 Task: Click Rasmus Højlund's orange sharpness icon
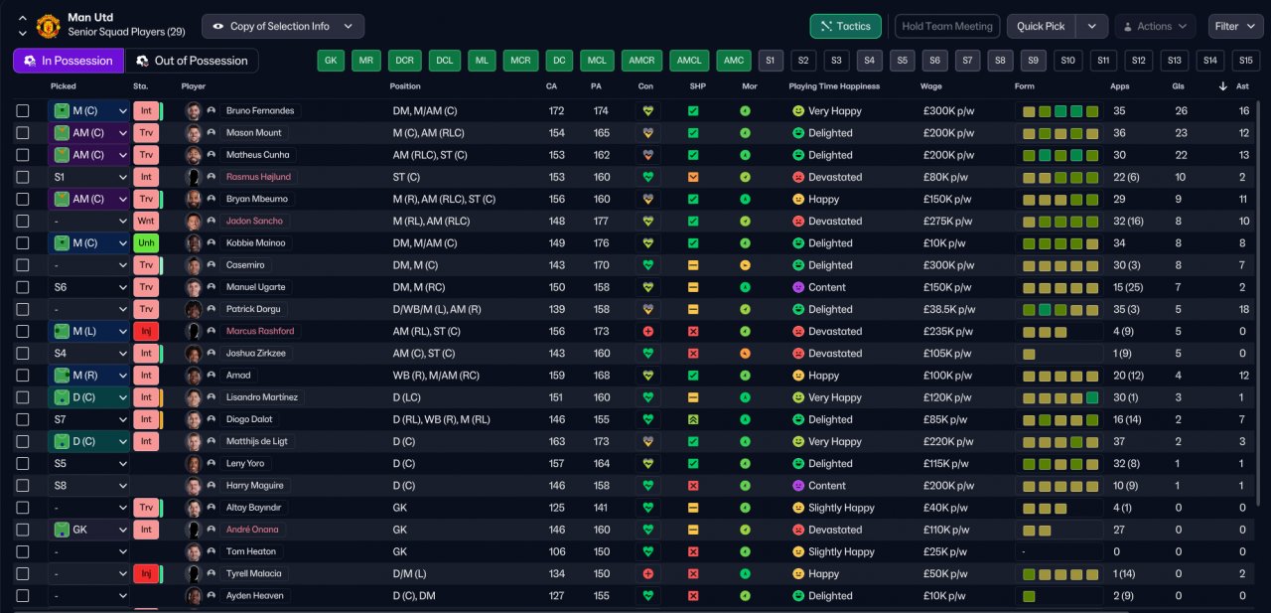pyautogui.click(x=693, y=177)
